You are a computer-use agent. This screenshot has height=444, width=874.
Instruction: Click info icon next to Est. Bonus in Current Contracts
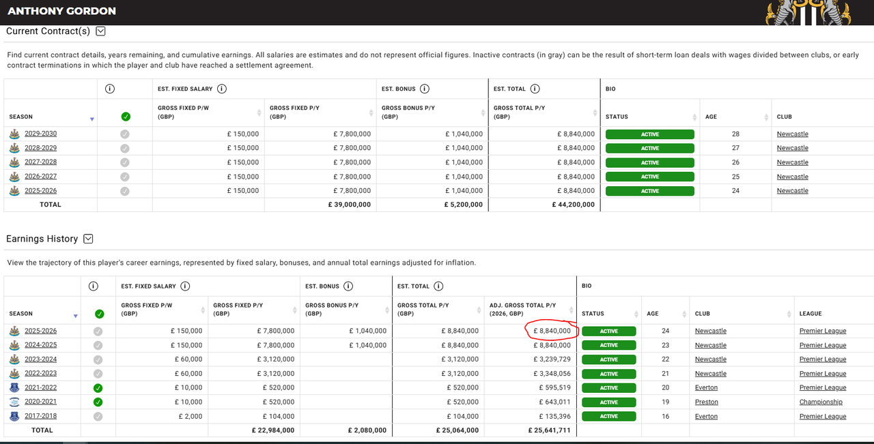(425, 89)
